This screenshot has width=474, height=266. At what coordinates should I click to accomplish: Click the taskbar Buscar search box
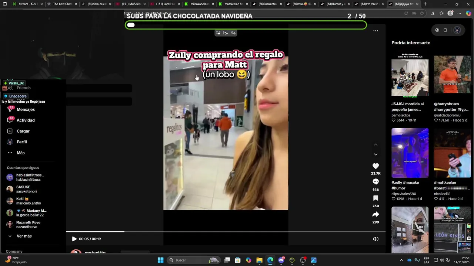[194, 260]
